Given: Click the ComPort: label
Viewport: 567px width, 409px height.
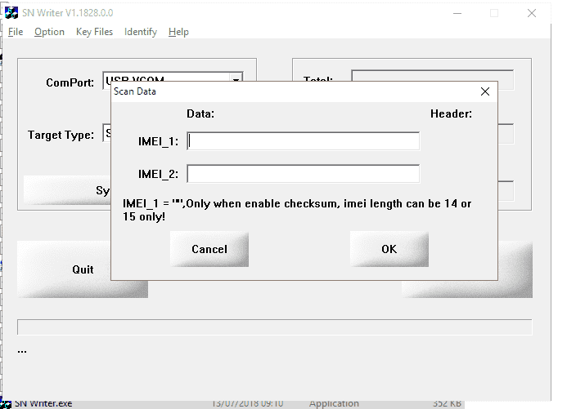Looking at the screenshot, I should tap(70, 83).
